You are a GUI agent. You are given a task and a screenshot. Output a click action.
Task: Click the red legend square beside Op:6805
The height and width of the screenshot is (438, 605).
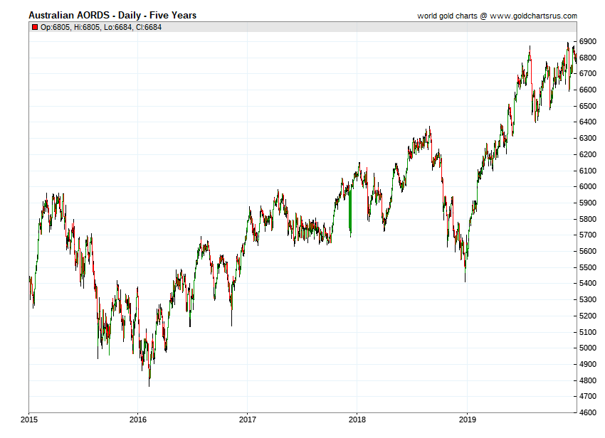(35, 27)
